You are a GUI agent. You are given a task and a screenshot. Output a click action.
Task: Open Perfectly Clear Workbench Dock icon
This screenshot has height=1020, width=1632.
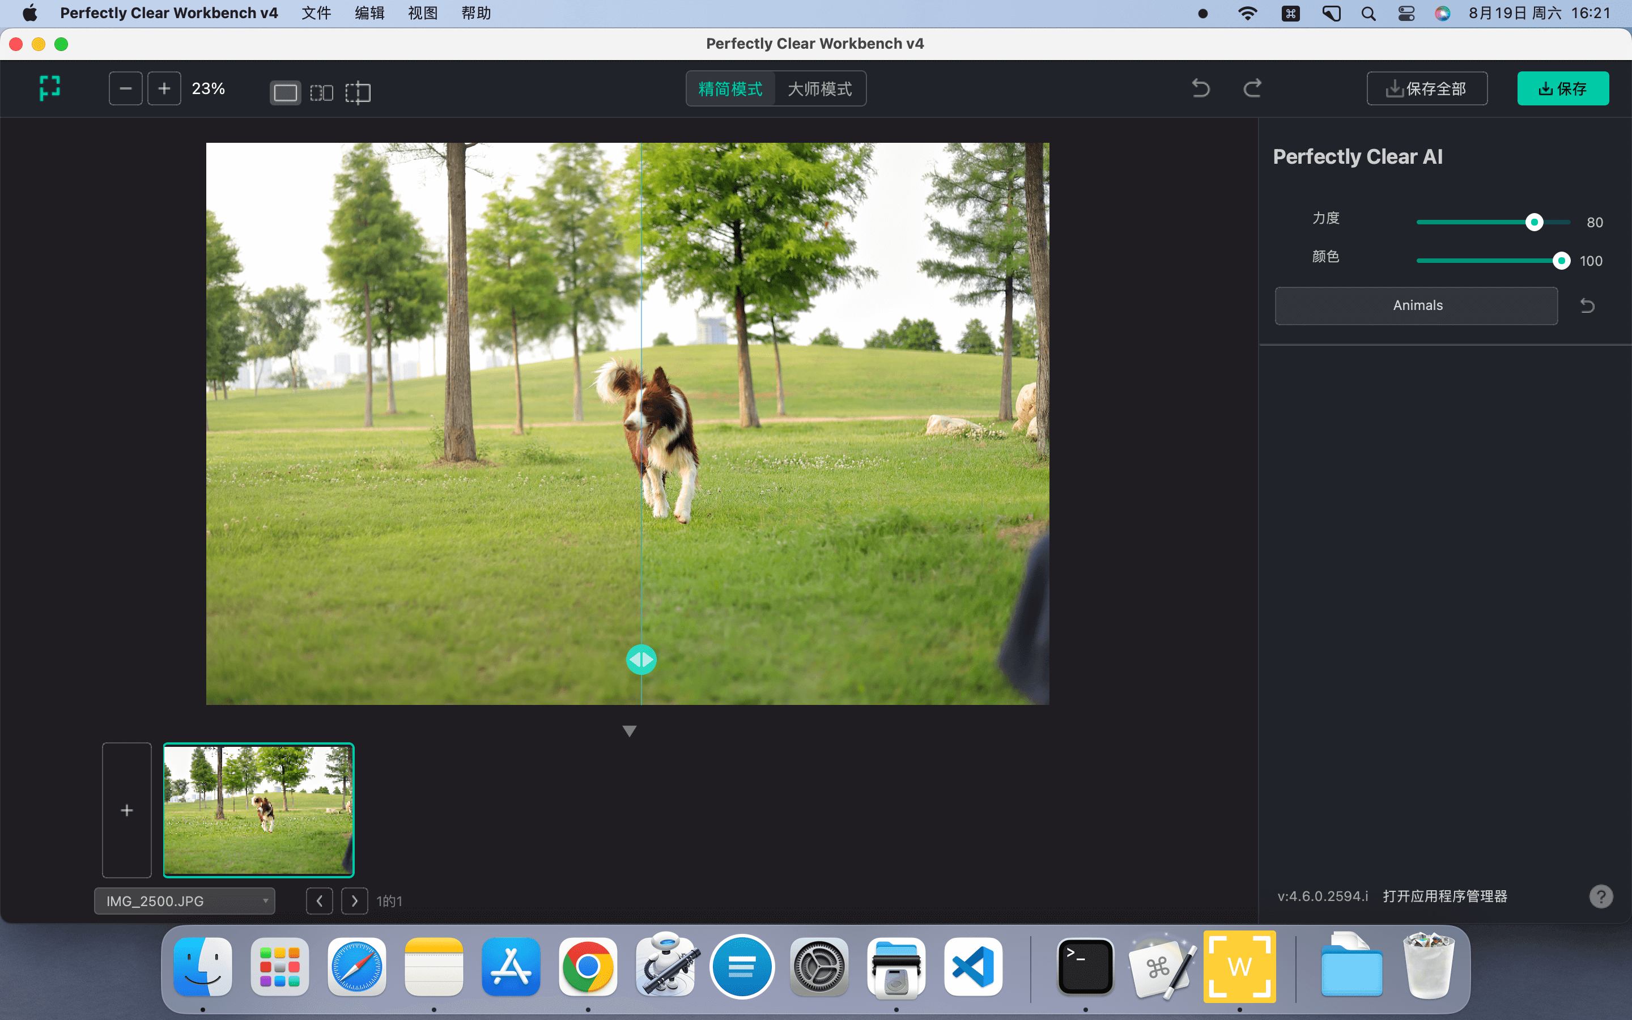point(1239,967)
